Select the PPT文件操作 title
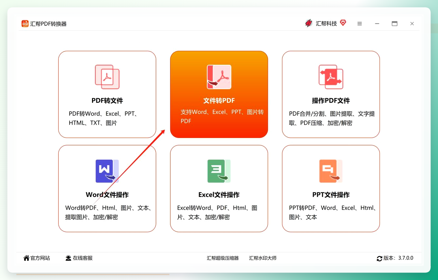 pyautogui.click(x=331, y=195)
